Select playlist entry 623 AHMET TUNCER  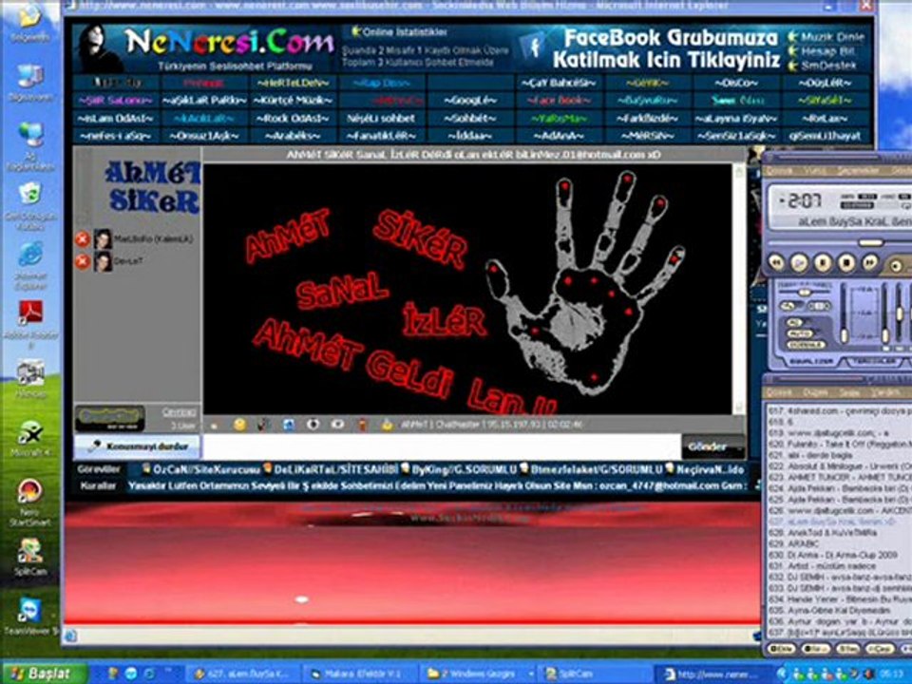coord(838,477)
